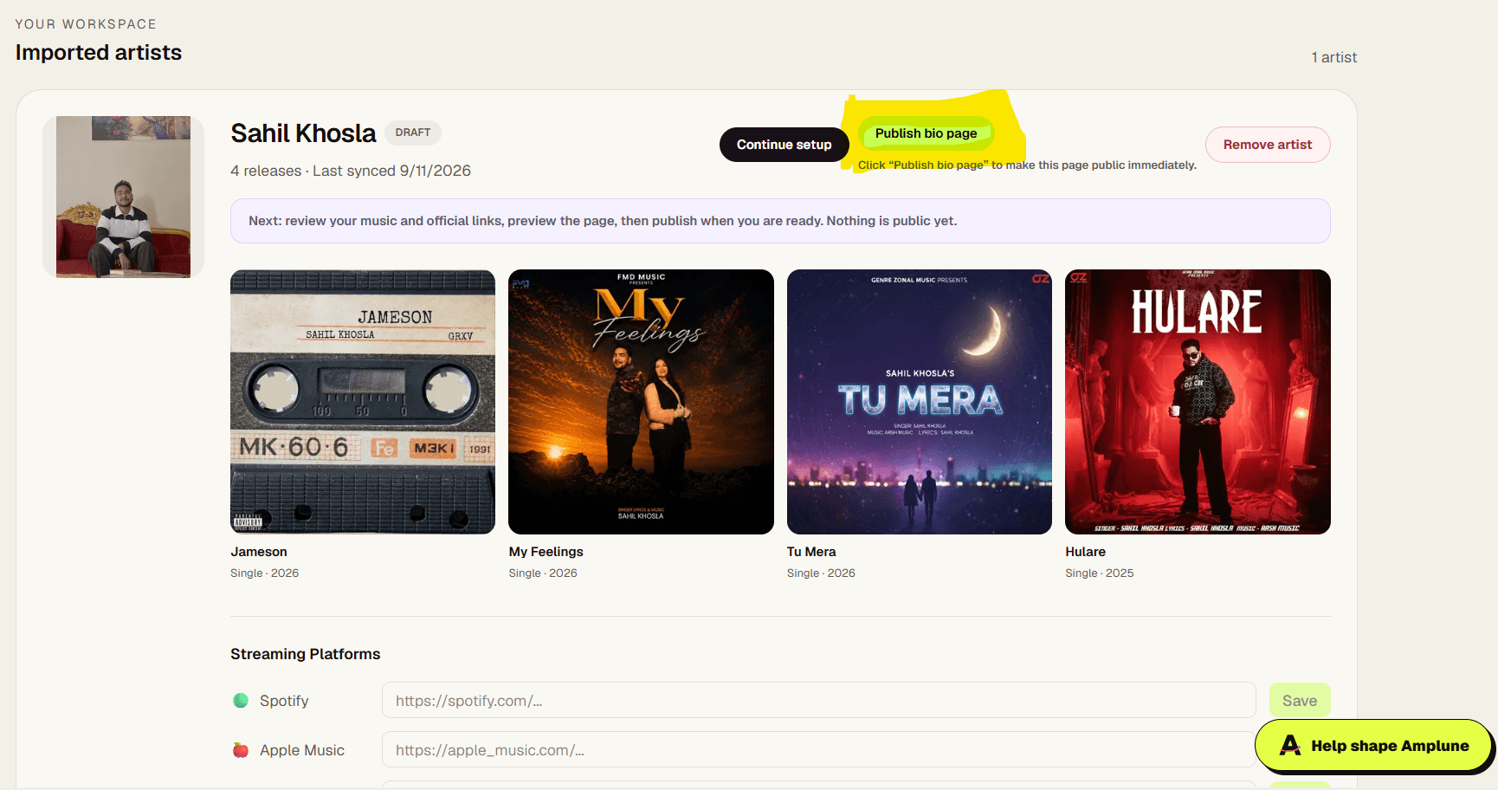
Task: Save the Spotify link
Action: click(1299, 701)
